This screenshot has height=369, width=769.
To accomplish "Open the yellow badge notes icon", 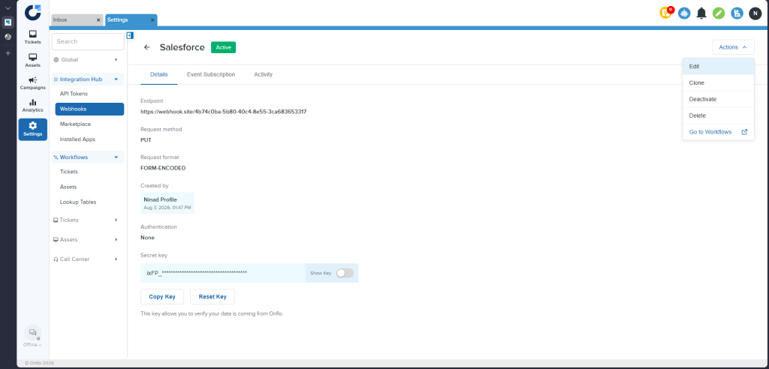I will (x=666, y=13).
